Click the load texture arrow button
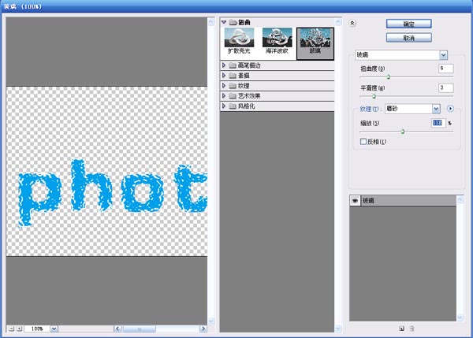The width and height of the screenshot is (473, 338). 450,109
